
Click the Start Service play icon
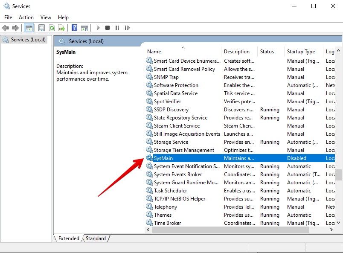tap(98, 28)
